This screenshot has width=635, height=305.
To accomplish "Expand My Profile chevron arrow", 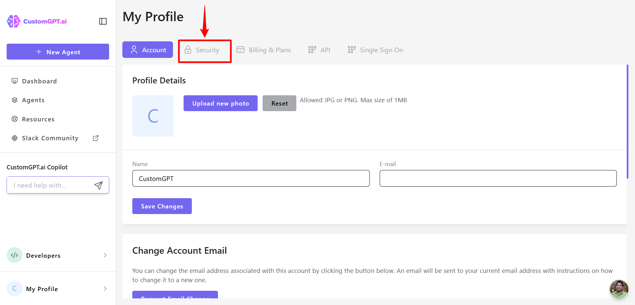I will click(105, 288).
